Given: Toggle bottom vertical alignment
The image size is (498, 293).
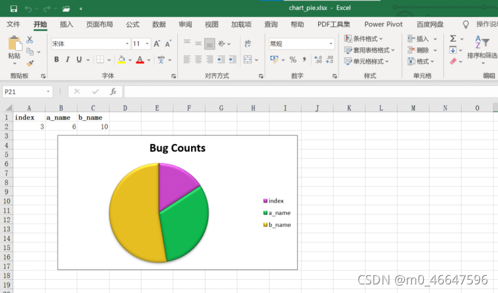Looking at the screenshot, I should (x=210, y=44).
